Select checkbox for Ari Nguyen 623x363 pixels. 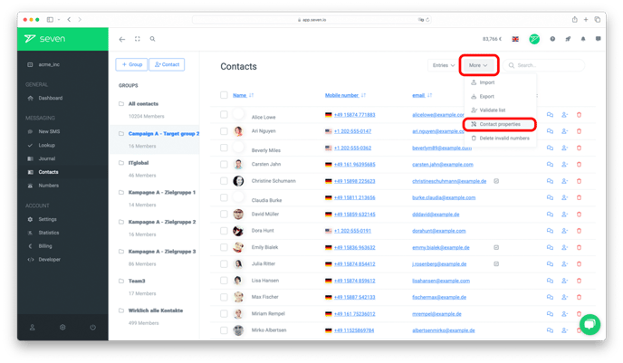tap(224, 131)
